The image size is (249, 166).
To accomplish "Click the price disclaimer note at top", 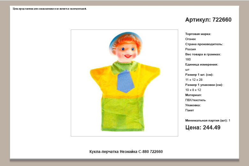I will (x=50, y=9).
